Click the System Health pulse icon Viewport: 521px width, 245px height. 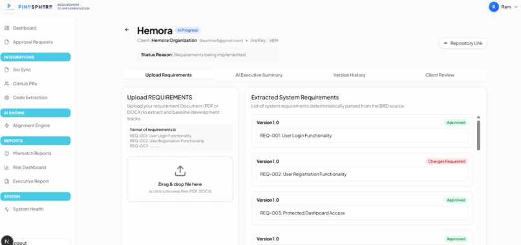click(6, 209)
